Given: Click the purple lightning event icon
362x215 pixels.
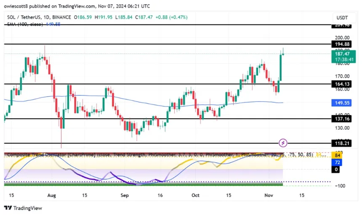Looking at the screenshot, I should tap(283, 143).
